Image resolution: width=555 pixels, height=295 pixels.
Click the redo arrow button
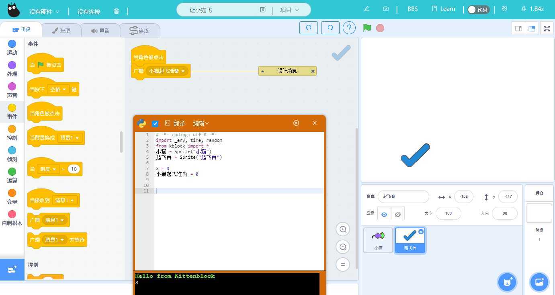(x=330, y=28)
